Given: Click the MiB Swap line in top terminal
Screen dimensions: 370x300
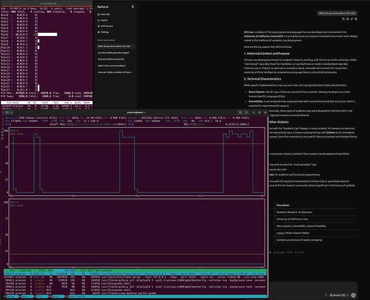Looking at the screenshot, I should pyautogui.click(x=47, y=96).
